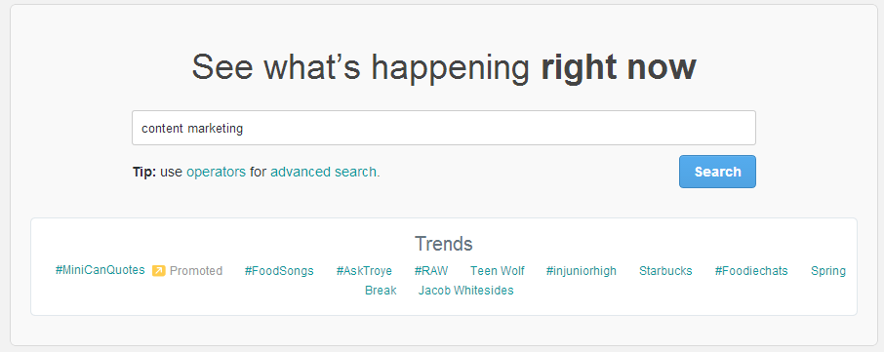Viewport: 884px width, 352px height.
Task: Select the #RAW trending hashtag
Action: click(x=431, y=271)
